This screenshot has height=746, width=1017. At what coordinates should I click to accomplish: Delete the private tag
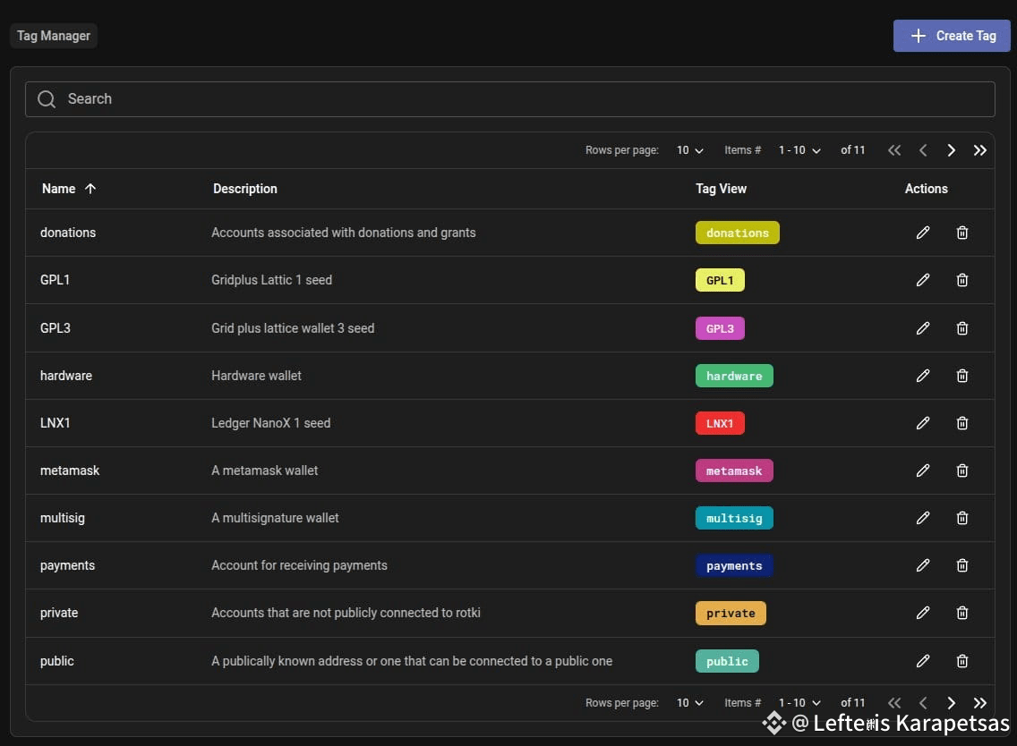click(x=962, y=613)
